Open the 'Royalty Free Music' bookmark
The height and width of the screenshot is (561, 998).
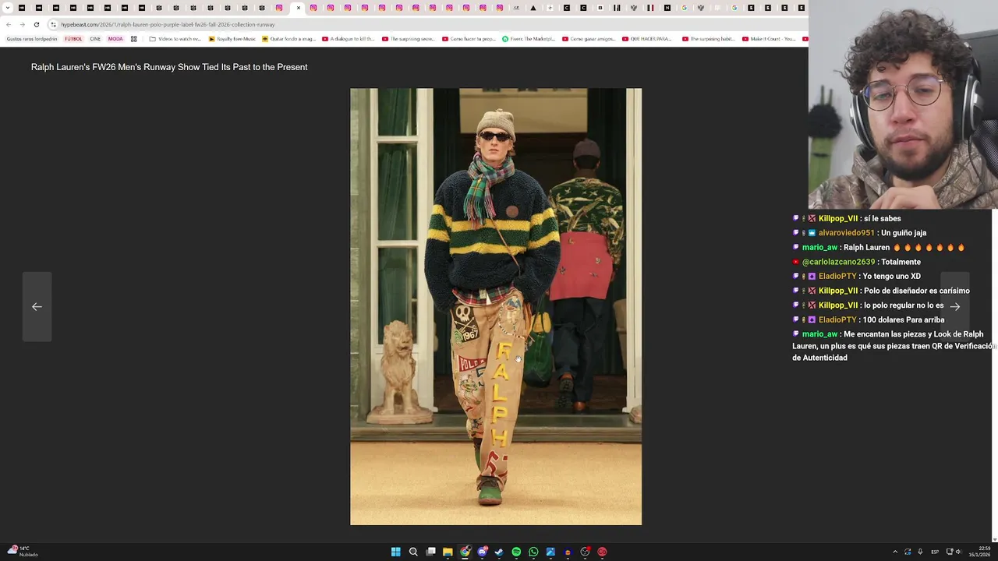pyautogui.click(x=232, y=39)
